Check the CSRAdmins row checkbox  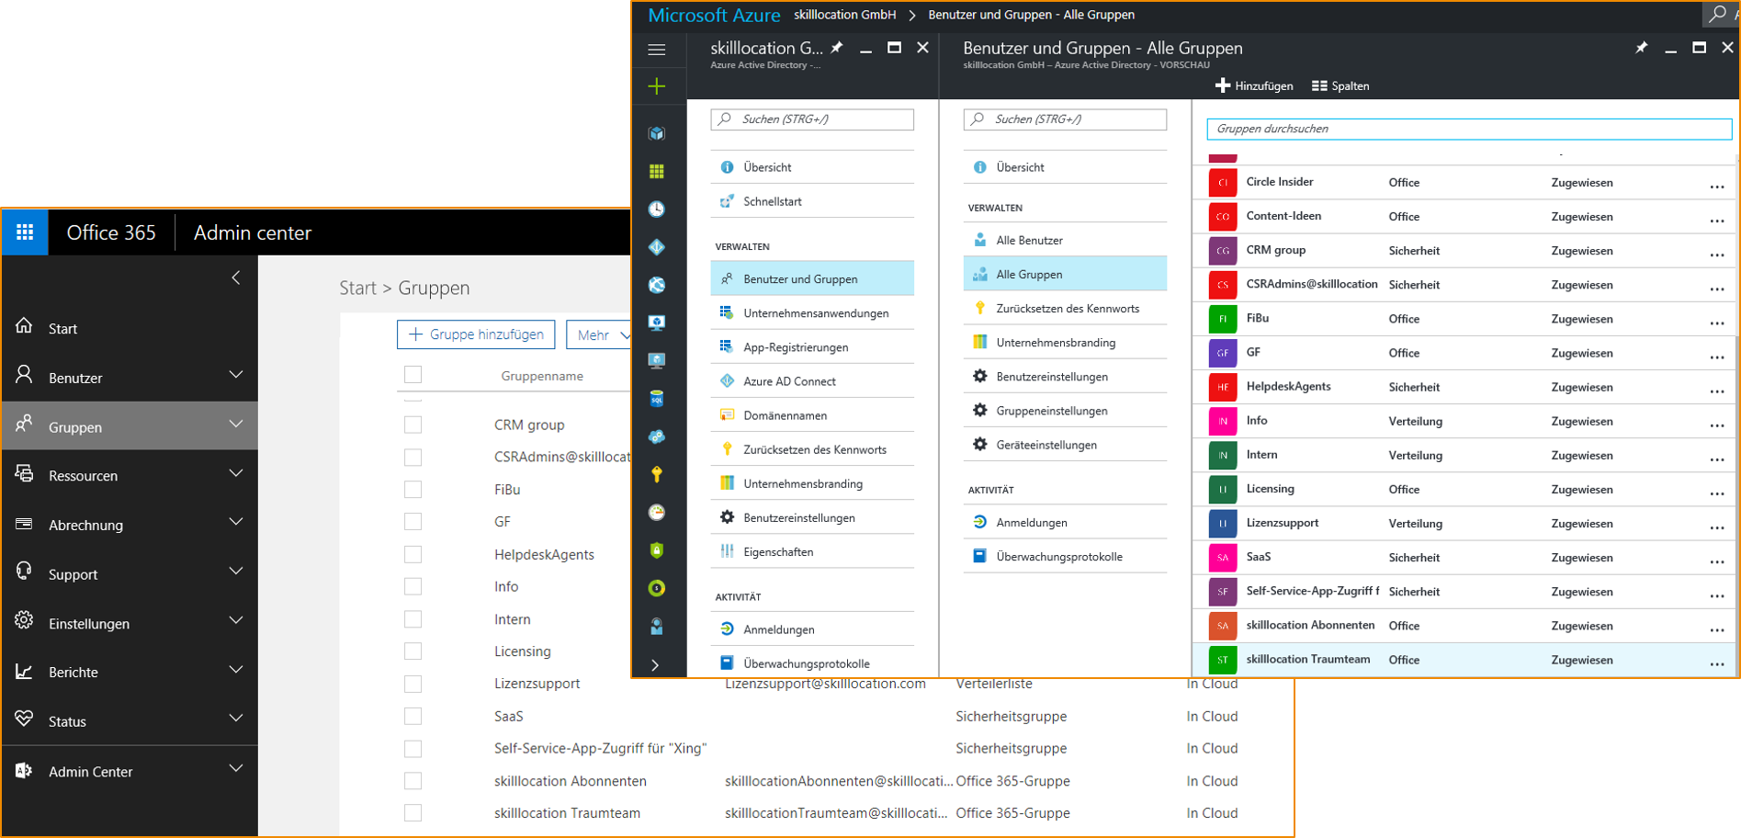tap(413, 457)
